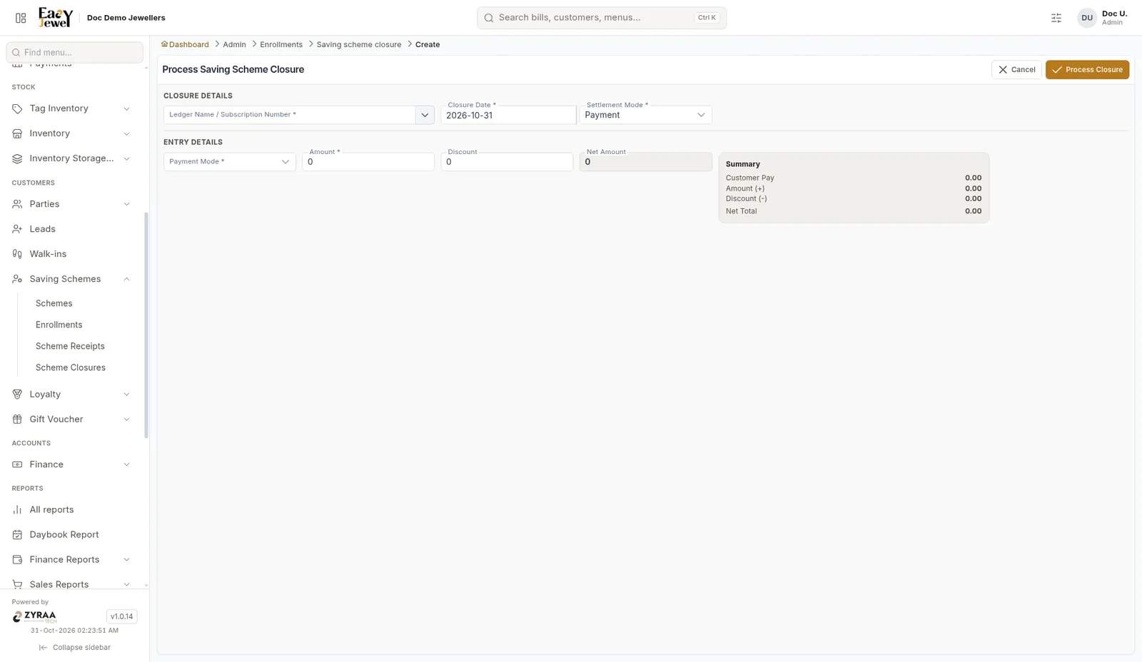Click the Finance Reports icon
The width and height of the screenshot is (1142, 662).
pos(17,560)
